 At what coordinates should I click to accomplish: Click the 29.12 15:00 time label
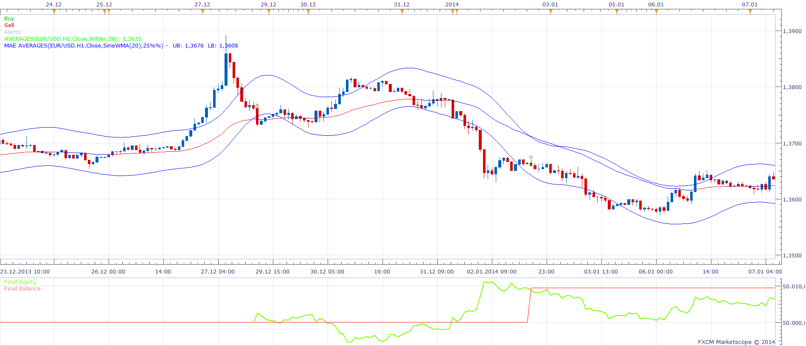click(272, 272)
